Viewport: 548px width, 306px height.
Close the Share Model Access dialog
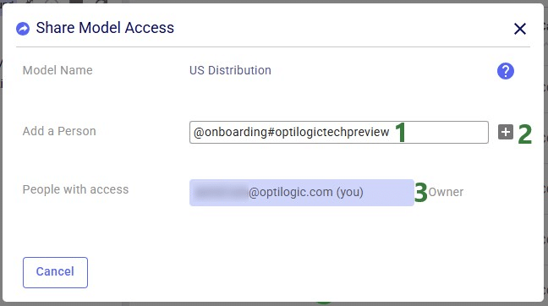pos(520,29)
